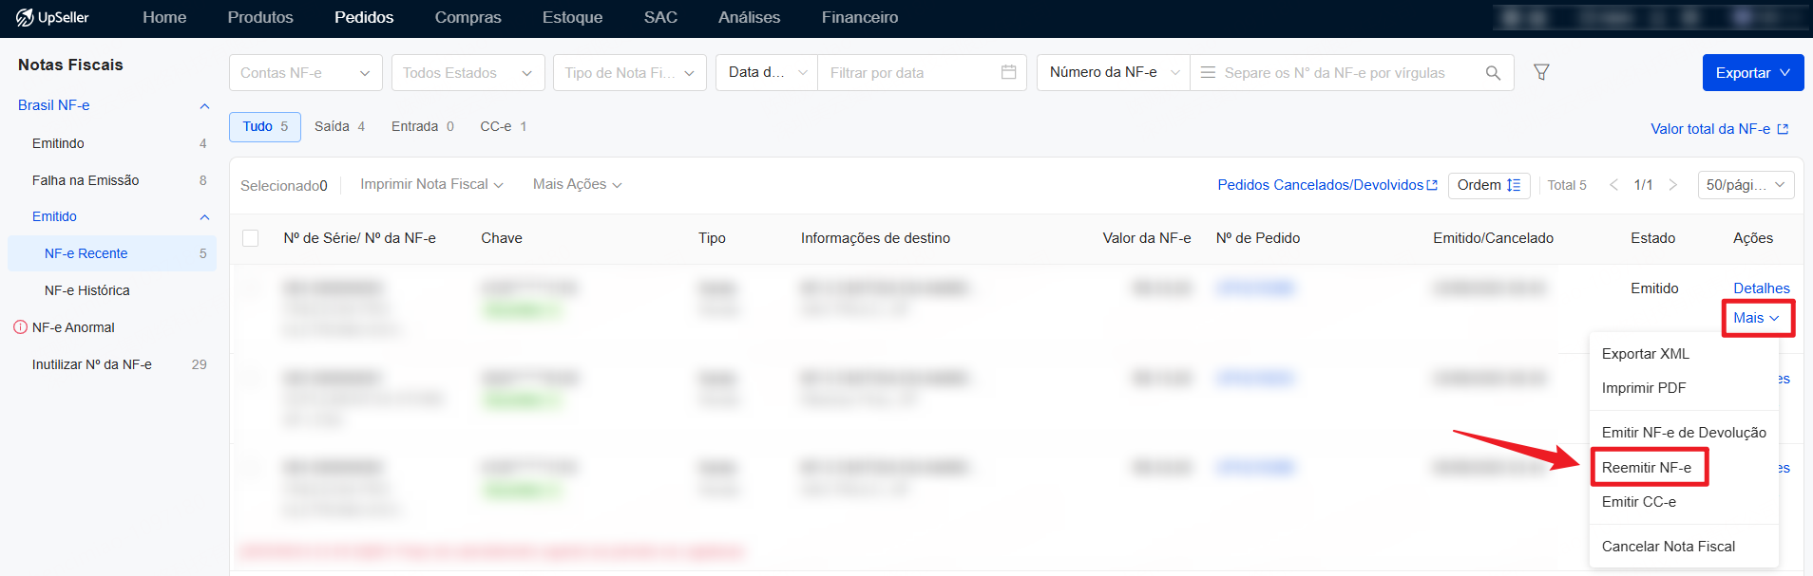Choose Imprimir PDF from the menu
Image resolution: width=1813 pixels, height=576 pixels.
coord(1644,388)
